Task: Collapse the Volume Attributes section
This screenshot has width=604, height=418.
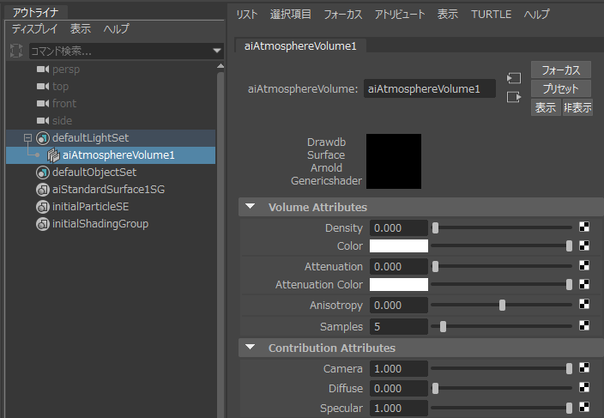Action: click(x=250, y=207)
